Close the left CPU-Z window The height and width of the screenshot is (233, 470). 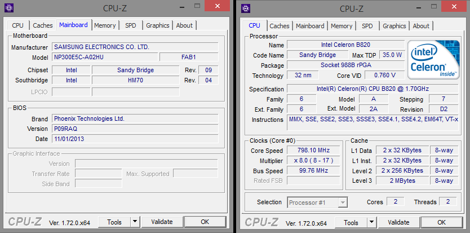pos(218,6)
